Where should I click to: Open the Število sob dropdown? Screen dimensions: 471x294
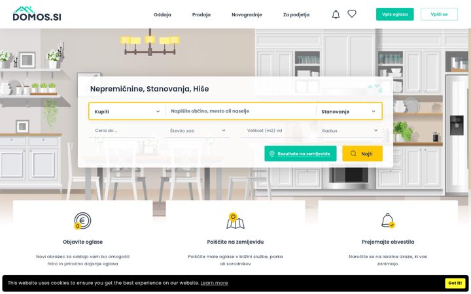click(x=198, y=131)
